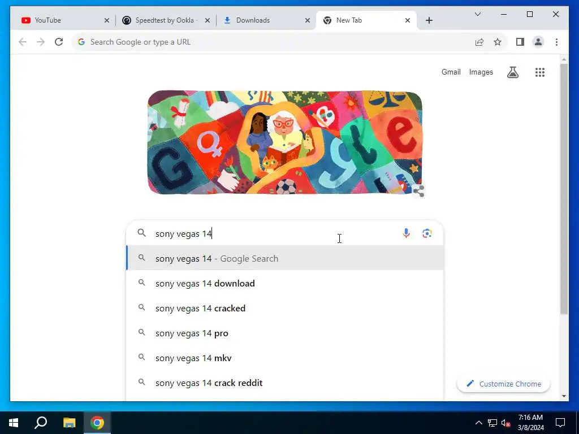The height and width of the screenshot is (434, 579).
Task: Open the Windows Start menu
Action: click(x=14, y=423)
